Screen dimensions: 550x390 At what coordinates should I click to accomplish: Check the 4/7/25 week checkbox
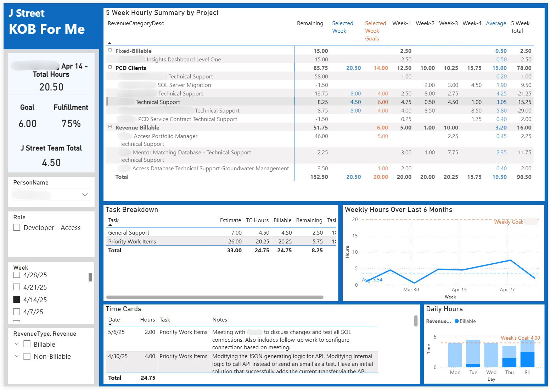(17, 312)
